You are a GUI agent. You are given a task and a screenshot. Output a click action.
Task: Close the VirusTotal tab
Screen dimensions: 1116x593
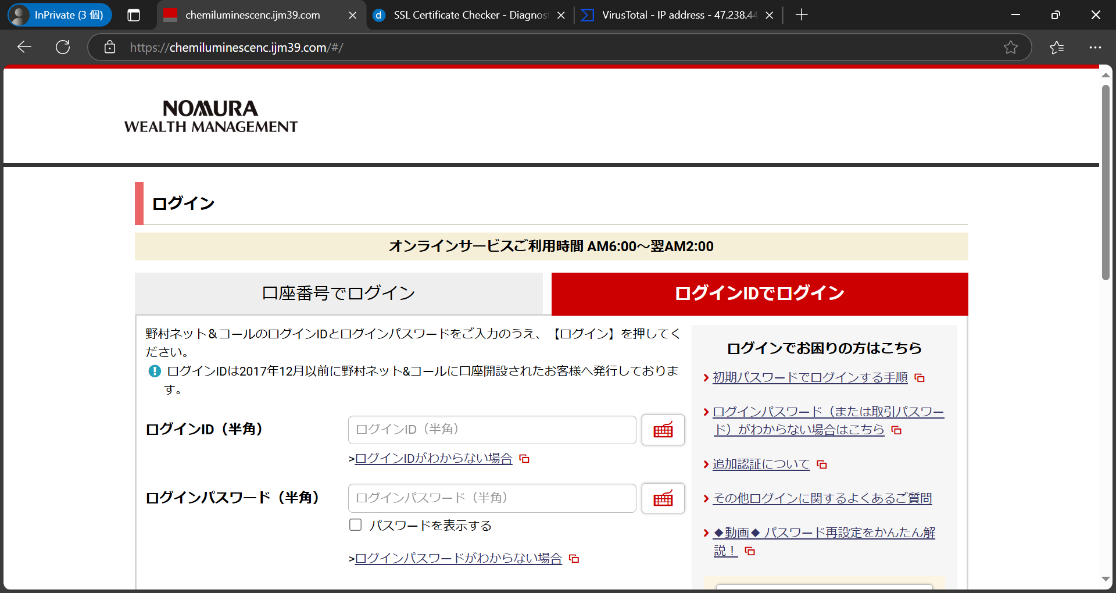click(770, 15)
